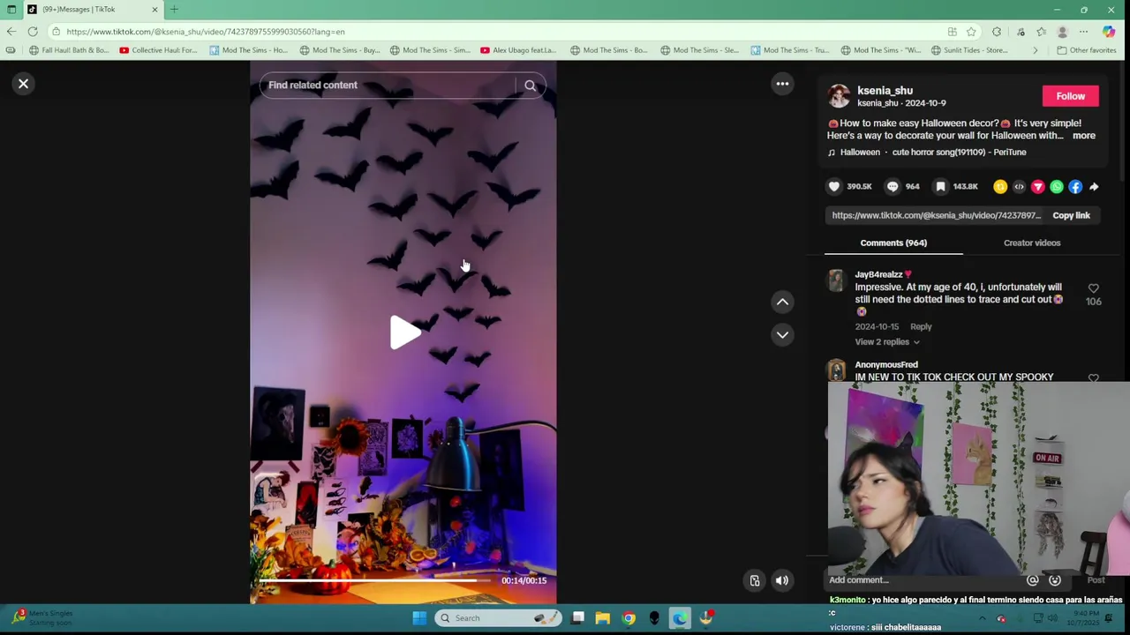This screenshot has height=635, width=1130.
Task: Open the Alex Ubago feat. bookmark
Action: pos(518,50)
